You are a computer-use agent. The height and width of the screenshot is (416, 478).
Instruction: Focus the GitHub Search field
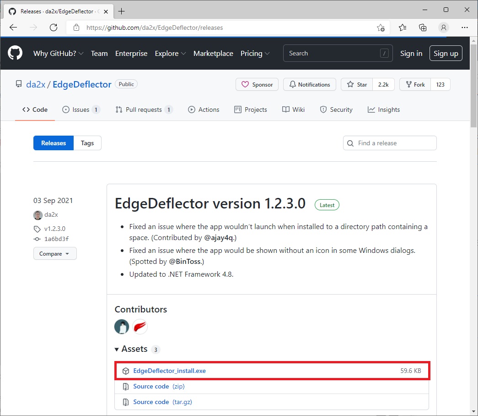click(x=338, y=54)
